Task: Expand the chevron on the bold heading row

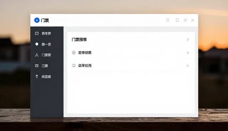Action: click(188, 40)
